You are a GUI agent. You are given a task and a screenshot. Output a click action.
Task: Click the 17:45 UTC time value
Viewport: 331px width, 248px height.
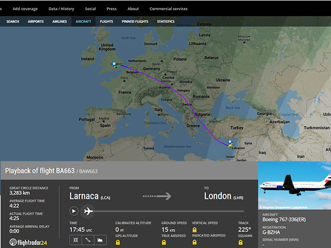(81, 229)
